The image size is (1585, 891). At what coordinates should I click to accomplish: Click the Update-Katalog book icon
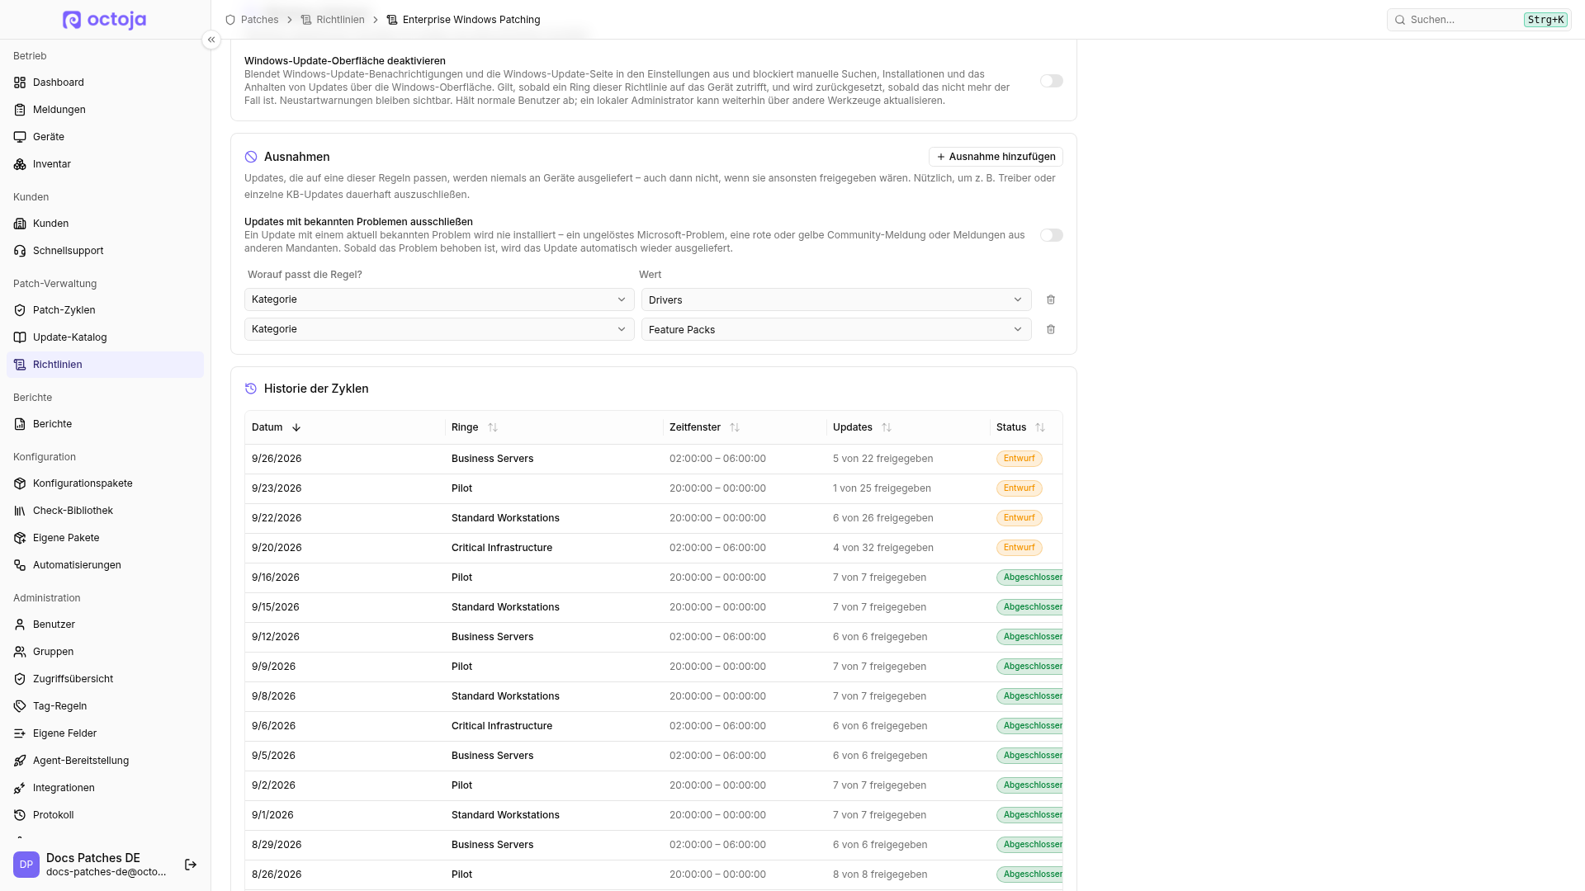[x=20, y=337]
